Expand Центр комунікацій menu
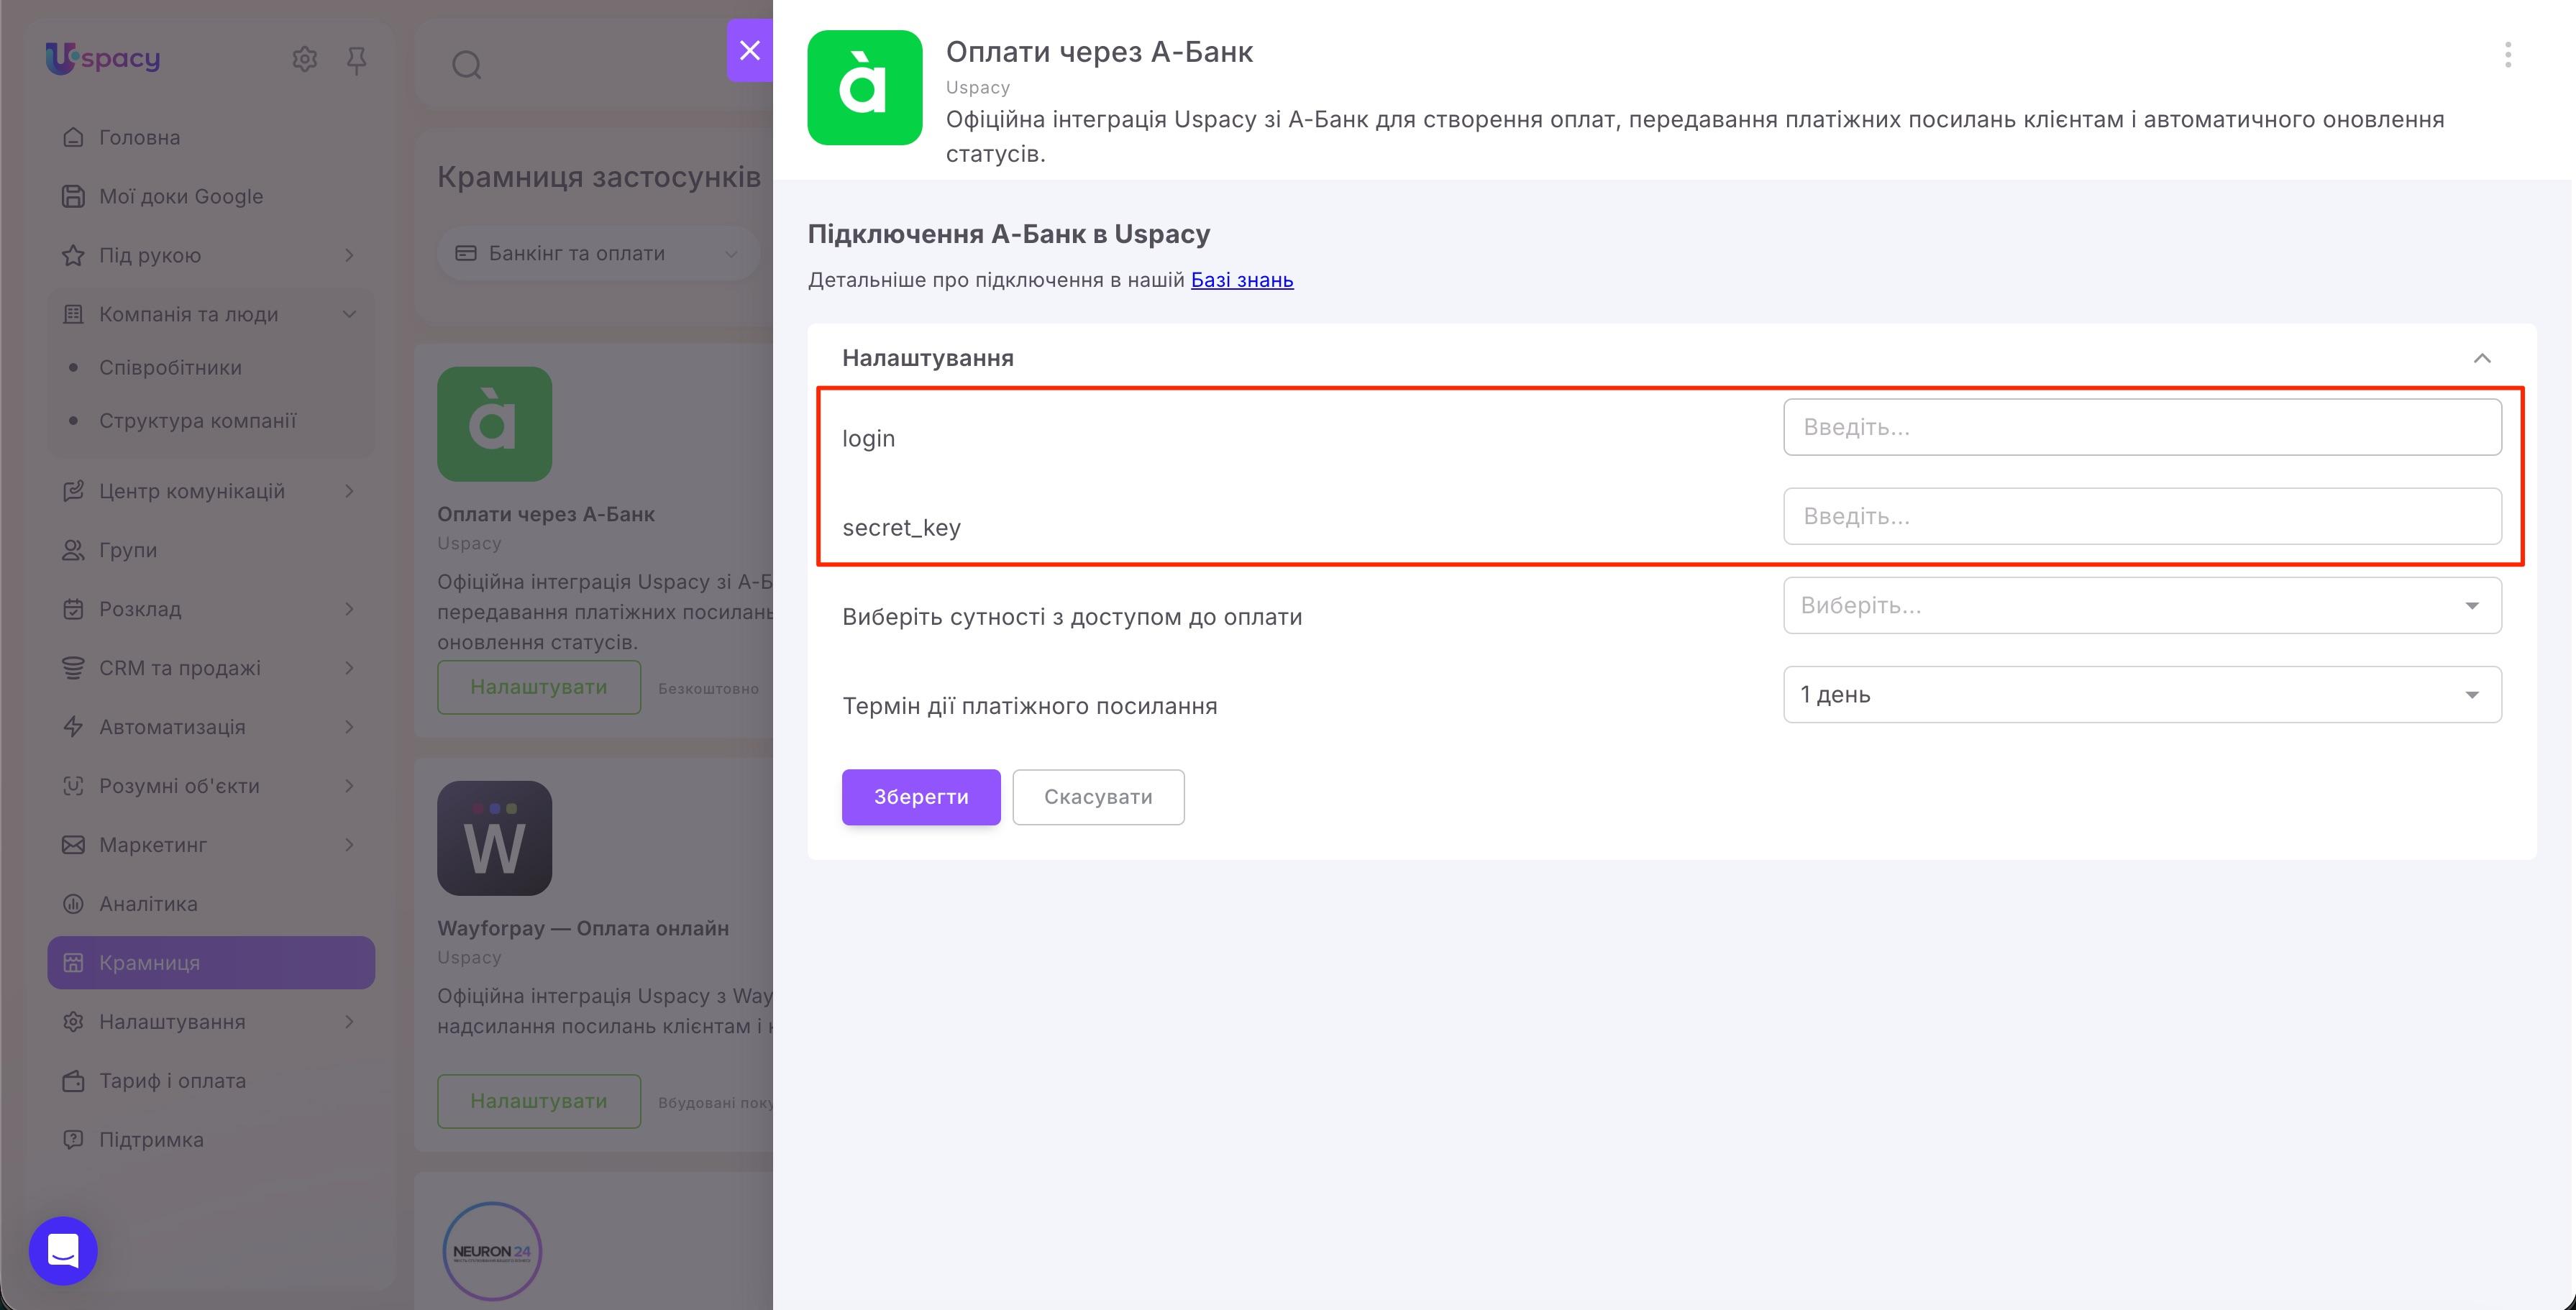Viewport: 2576px width, 1310px height. click(x=211, y=491)
